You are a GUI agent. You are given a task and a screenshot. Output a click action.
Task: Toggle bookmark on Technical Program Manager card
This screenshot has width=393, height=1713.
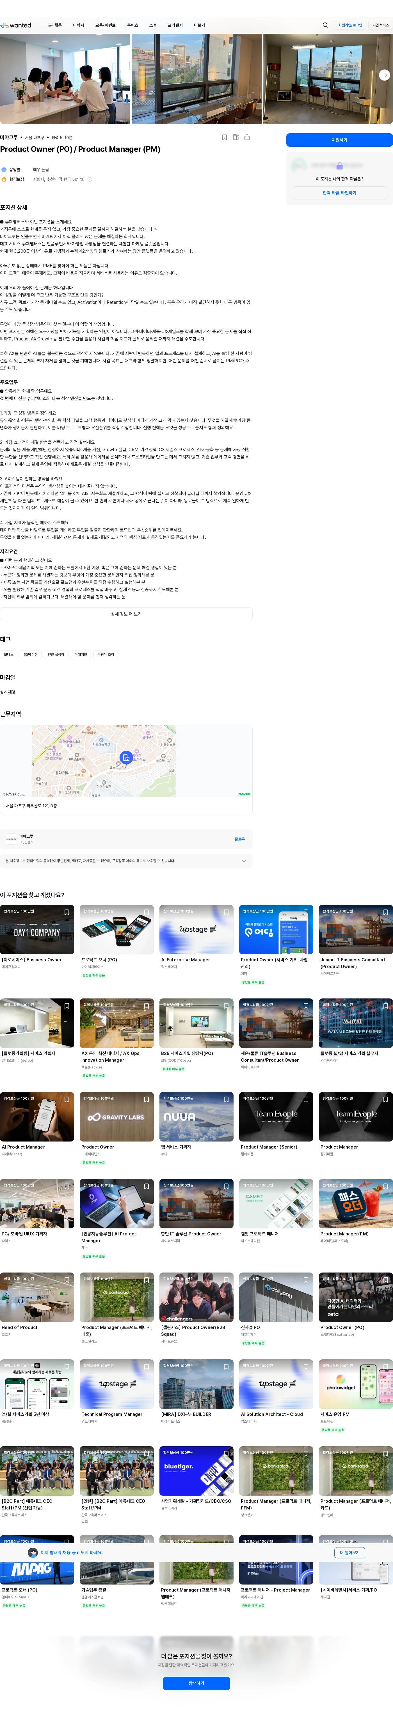(146, 1366)
